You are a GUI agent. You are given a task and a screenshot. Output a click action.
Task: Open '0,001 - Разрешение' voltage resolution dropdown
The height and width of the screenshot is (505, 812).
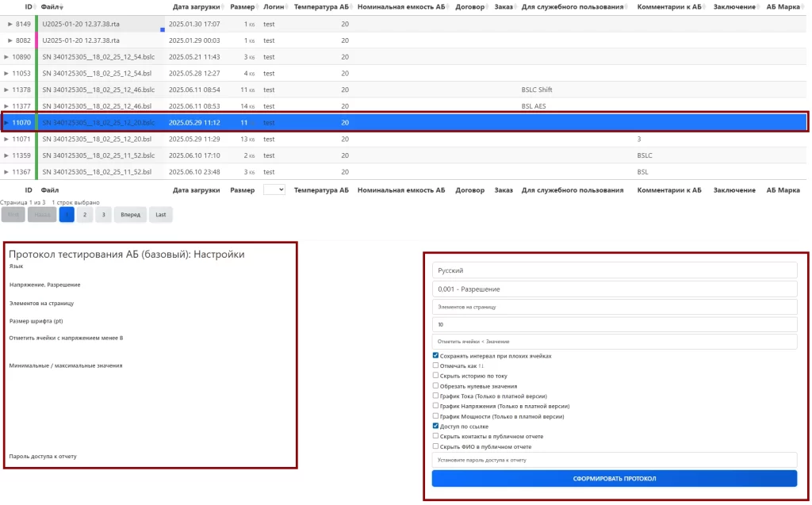(x=614, y=289)
